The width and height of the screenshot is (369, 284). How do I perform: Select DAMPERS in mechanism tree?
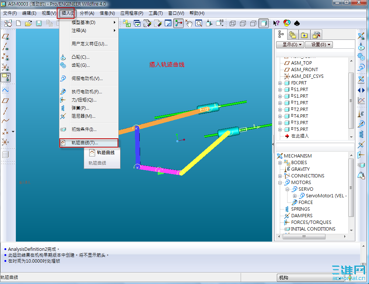(302, 216)
